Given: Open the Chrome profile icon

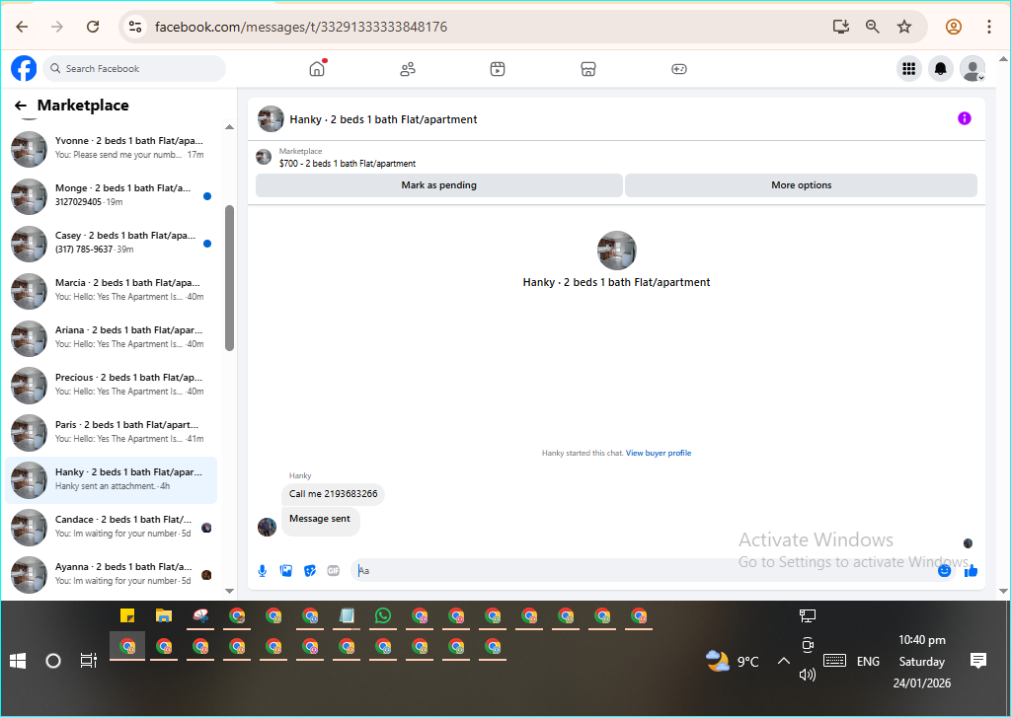Looking at the screenshot, I should pyautogui.click(x=954, y=27).
